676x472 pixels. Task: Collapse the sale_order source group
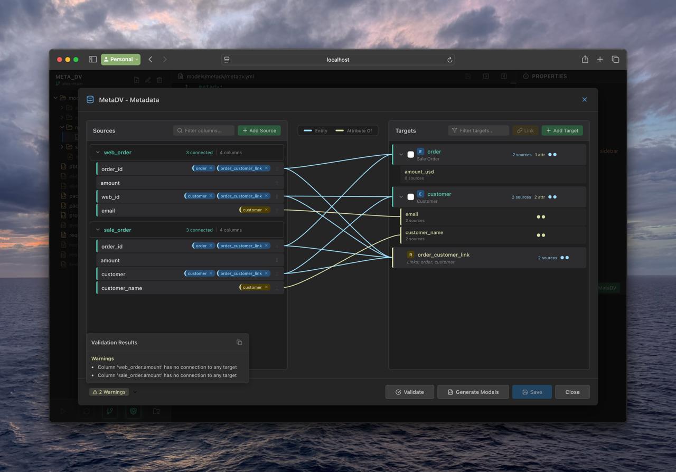[x=98, y=230]
